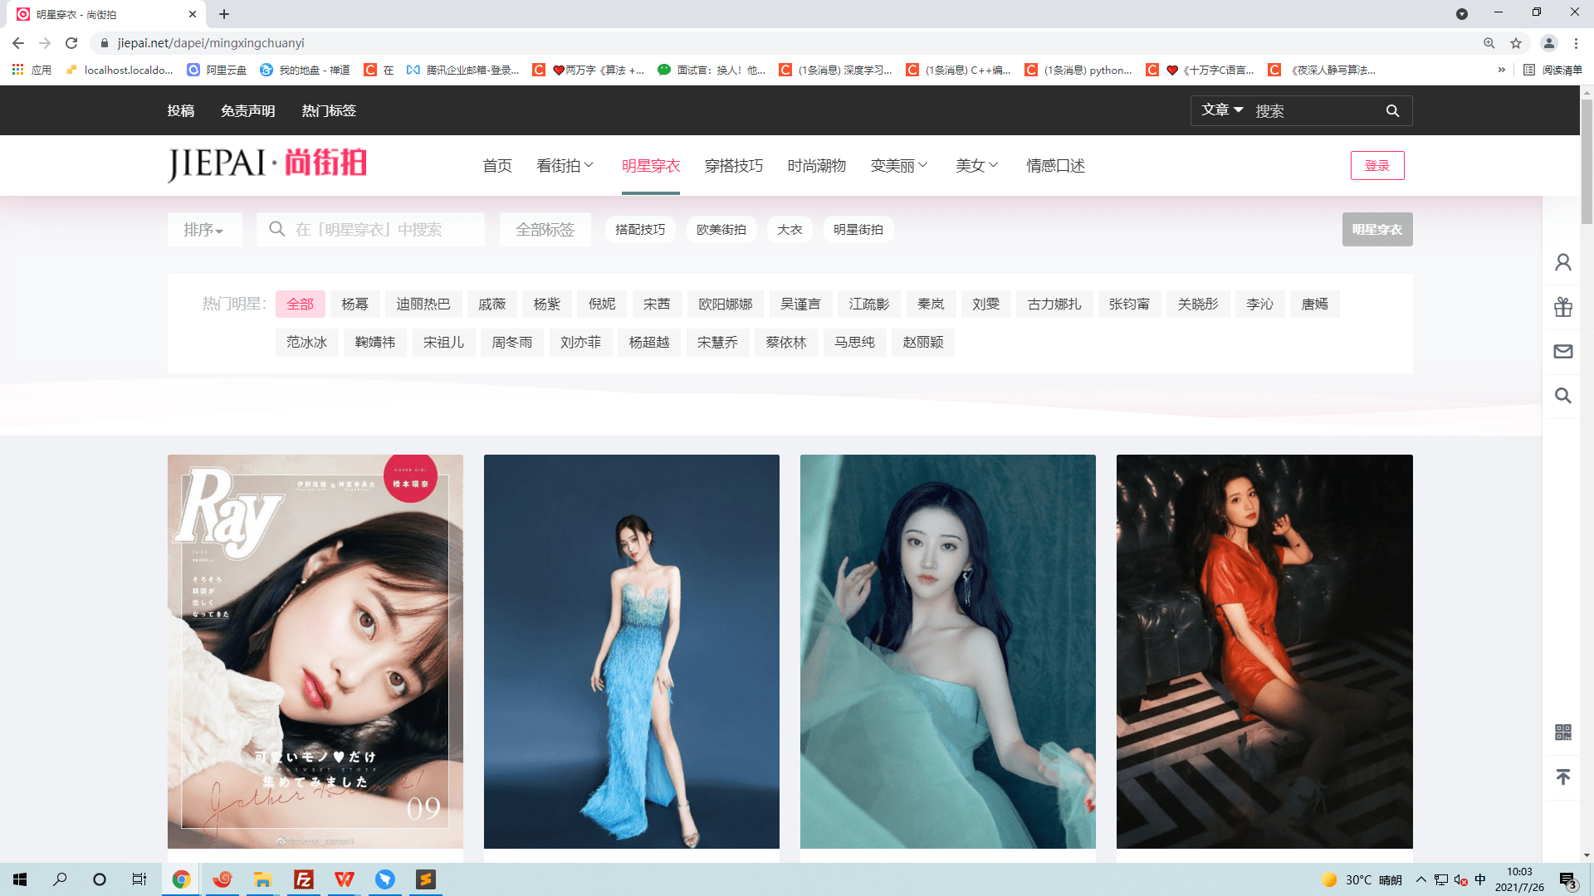This screenshot has width=1594, height=896.
Task: Click the back-to-top arrow icon
Action: [x=1563, y=777]
